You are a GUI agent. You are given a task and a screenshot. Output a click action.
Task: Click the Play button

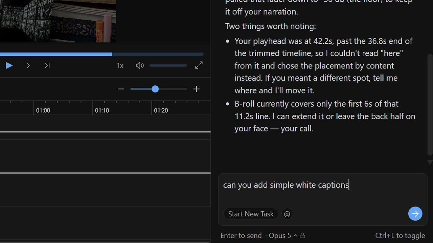[9, 65]
